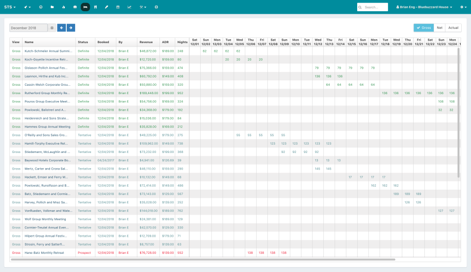
Task: Click the Prospect status cell
Action: [x=84, y=253]
